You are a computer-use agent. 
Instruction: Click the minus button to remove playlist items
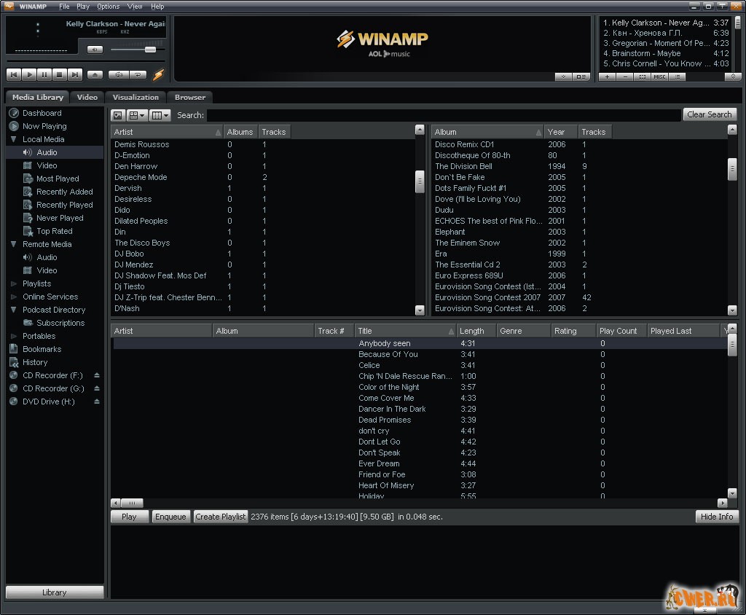[x=624, y=77]
